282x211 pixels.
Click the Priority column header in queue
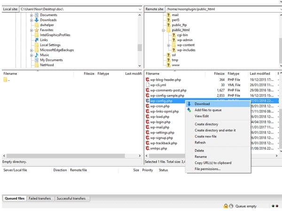[x=148, y=170]
